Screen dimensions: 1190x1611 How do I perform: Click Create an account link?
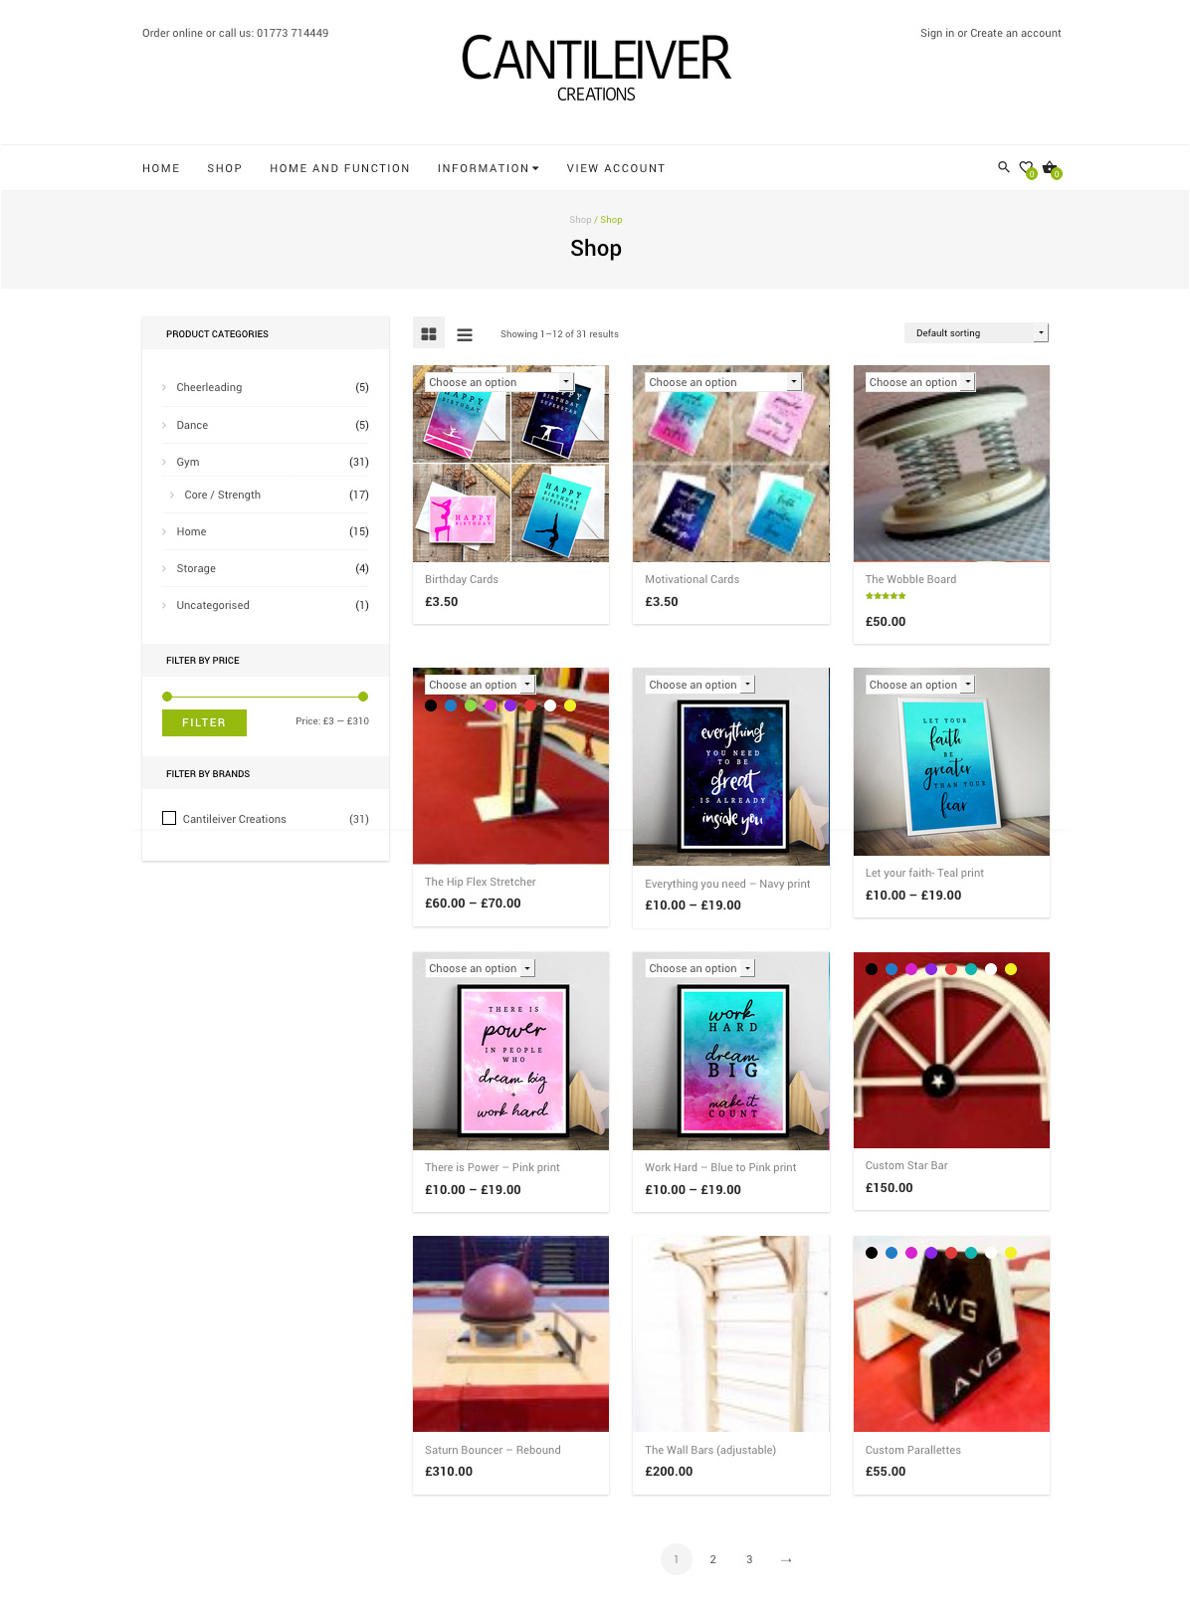click(1016, 33)
